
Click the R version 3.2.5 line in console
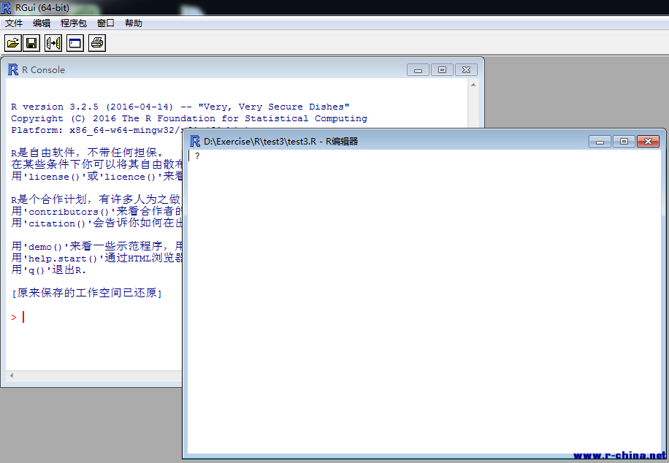click(x=180, y=107)
